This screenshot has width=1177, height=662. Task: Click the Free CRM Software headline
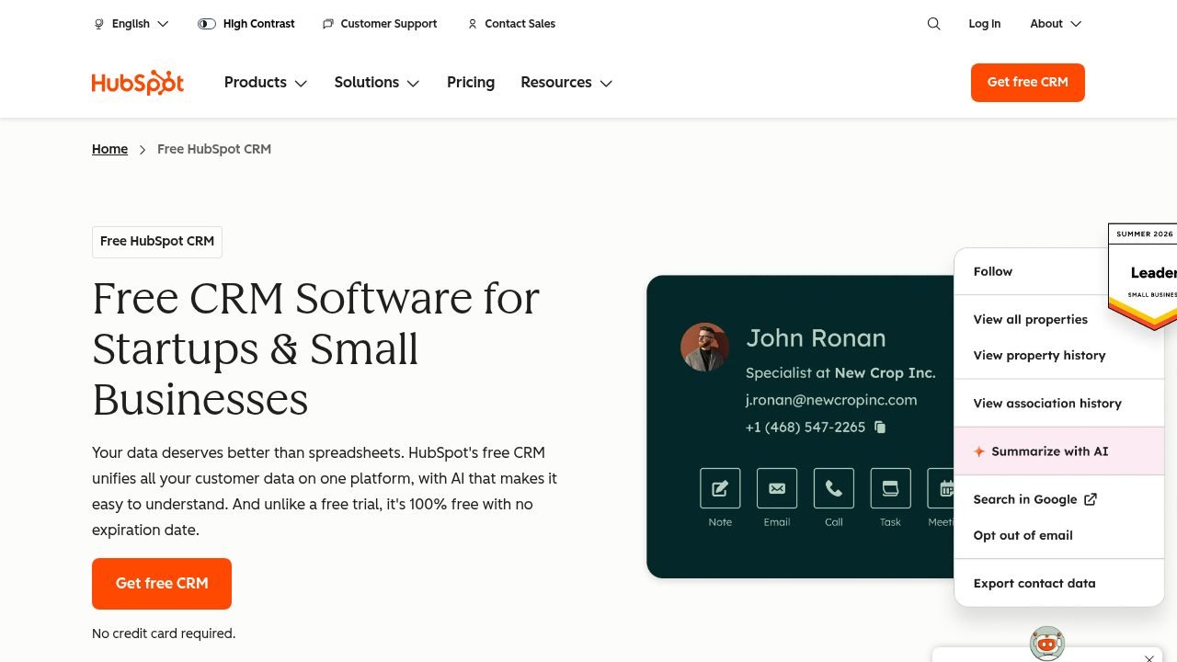pos(316,348)
